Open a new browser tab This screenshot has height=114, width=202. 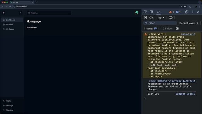coord(36,2)
